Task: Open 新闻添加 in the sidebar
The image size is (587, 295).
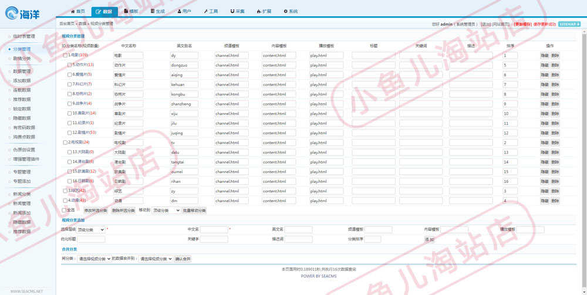Action: [x=22, y=213]
